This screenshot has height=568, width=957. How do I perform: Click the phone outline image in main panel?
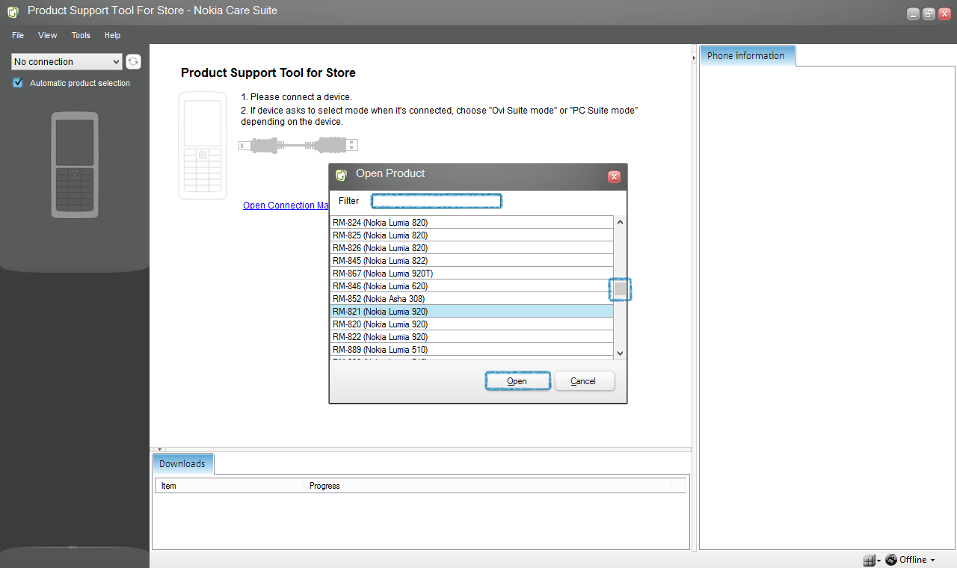(x=203, y=145)
